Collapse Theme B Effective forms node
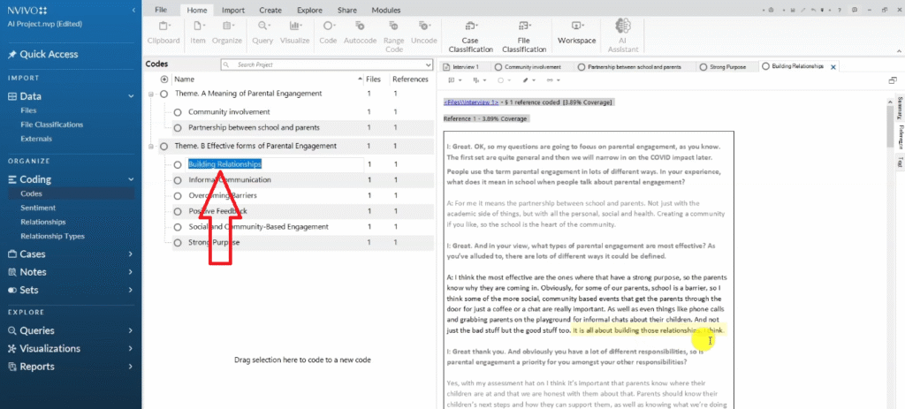The height and width of the screenshot is (409, 905). pyautogui.click(x=152, y=146)
